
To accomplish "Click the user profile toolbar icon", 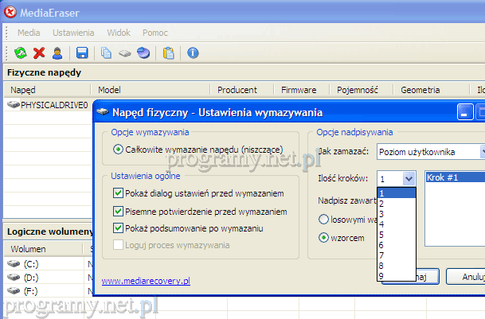I will point(57,53).
